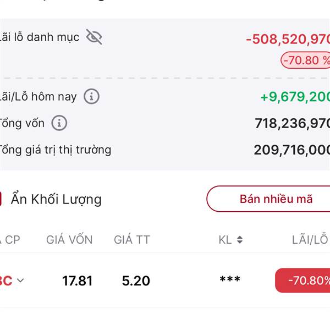This screenshot has width=330, height=330.
Task: Select the GIÁ TT column header
Action: tap(132, 240)
